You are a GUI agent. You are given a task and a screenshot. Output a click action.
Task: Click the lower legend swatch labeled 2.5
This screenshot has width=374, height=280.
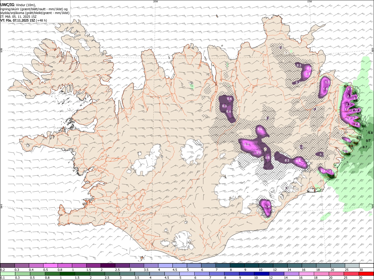(112, 274)
